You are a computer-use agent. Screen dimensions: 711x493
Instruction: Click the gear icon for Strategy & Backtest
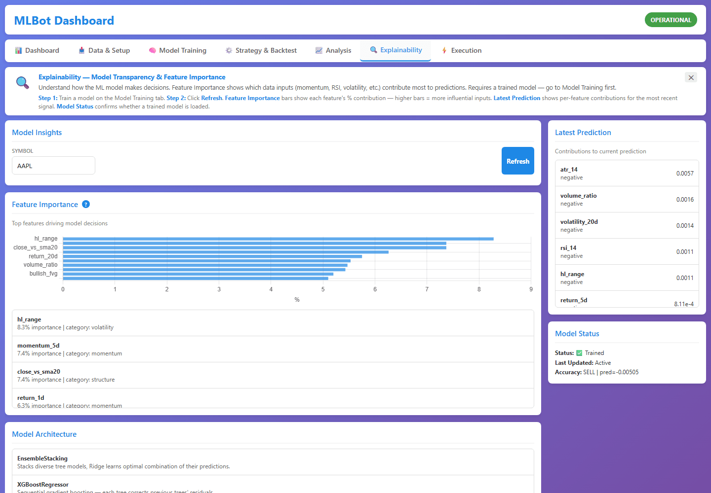(229, 50)
